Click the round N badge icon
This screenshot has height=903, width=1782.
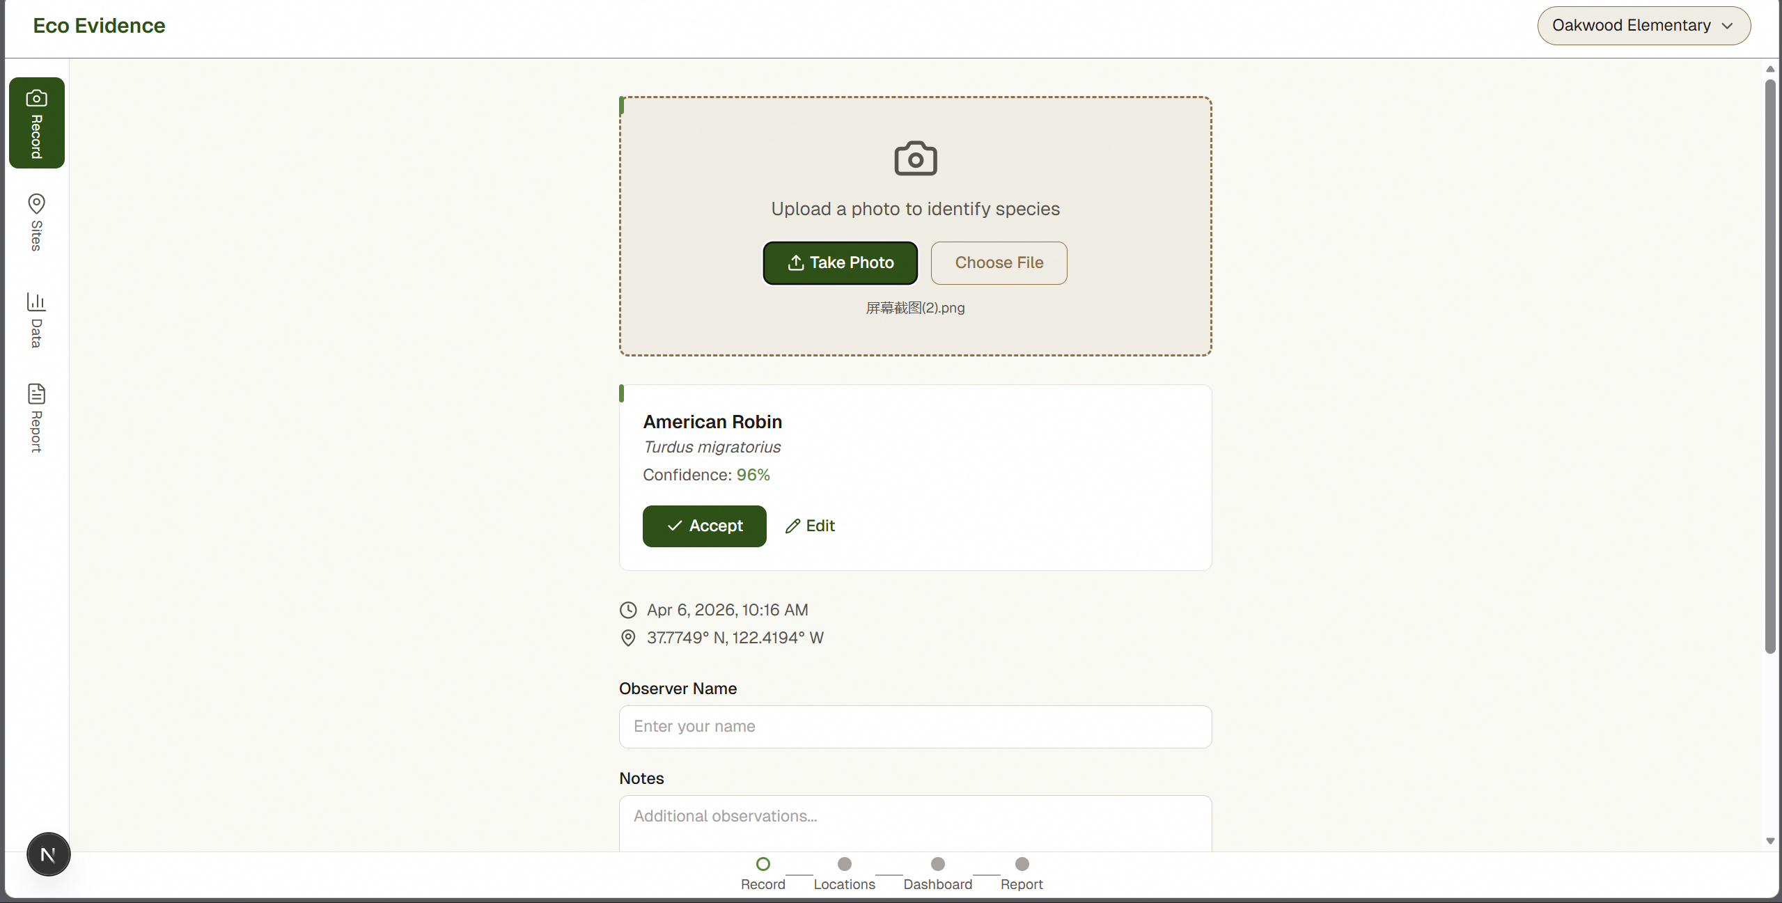(x=48, y=854)
